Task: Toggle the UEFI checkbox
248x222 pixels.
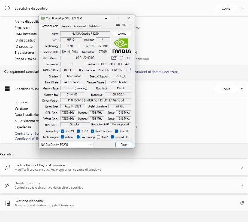Action: tap(121, 58)
